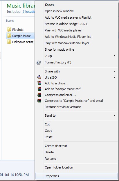Click the Playlists folder icon
Screen dimensions: 119x181
[9, 30]
